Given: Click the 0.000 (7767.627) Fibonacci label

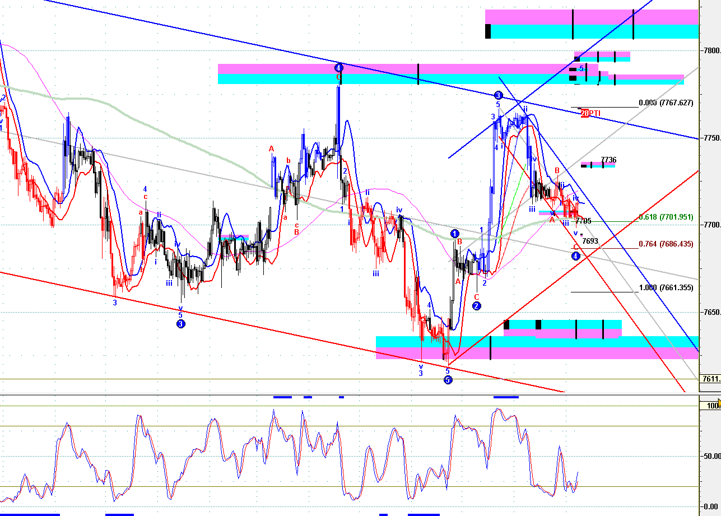Looking at the screenshot, I should click(x=666, y=103).
